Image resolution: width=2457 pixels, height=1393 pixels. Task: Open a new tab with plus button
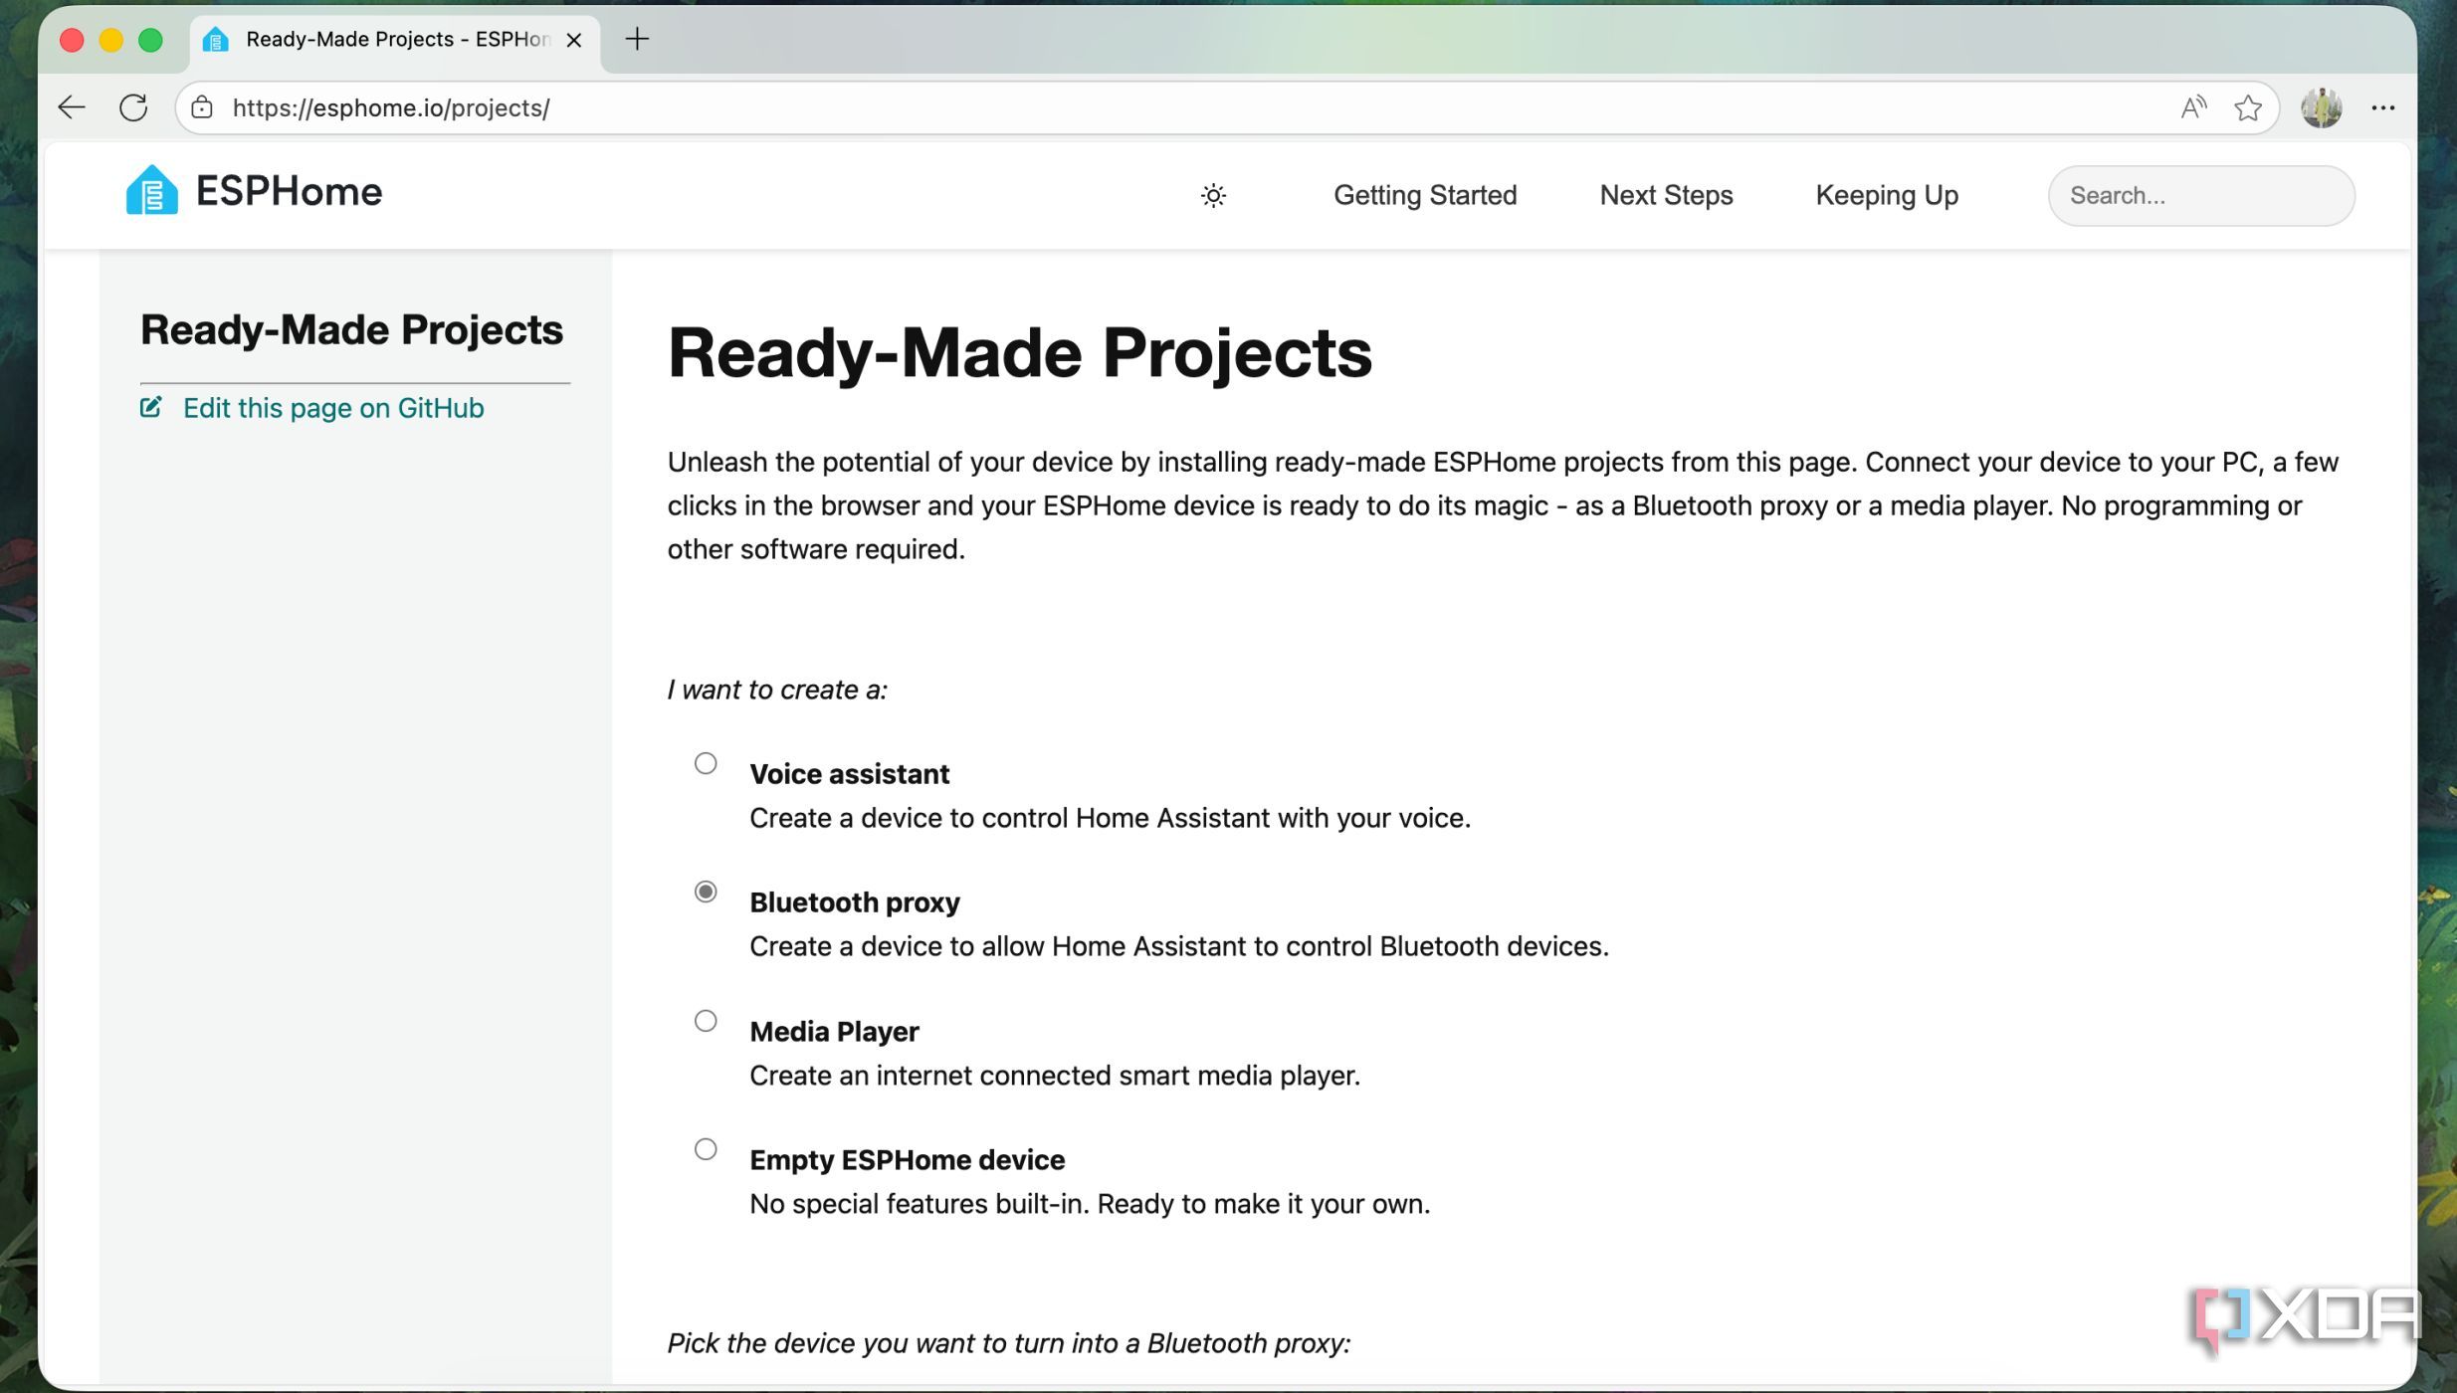(x=637, y=39)
